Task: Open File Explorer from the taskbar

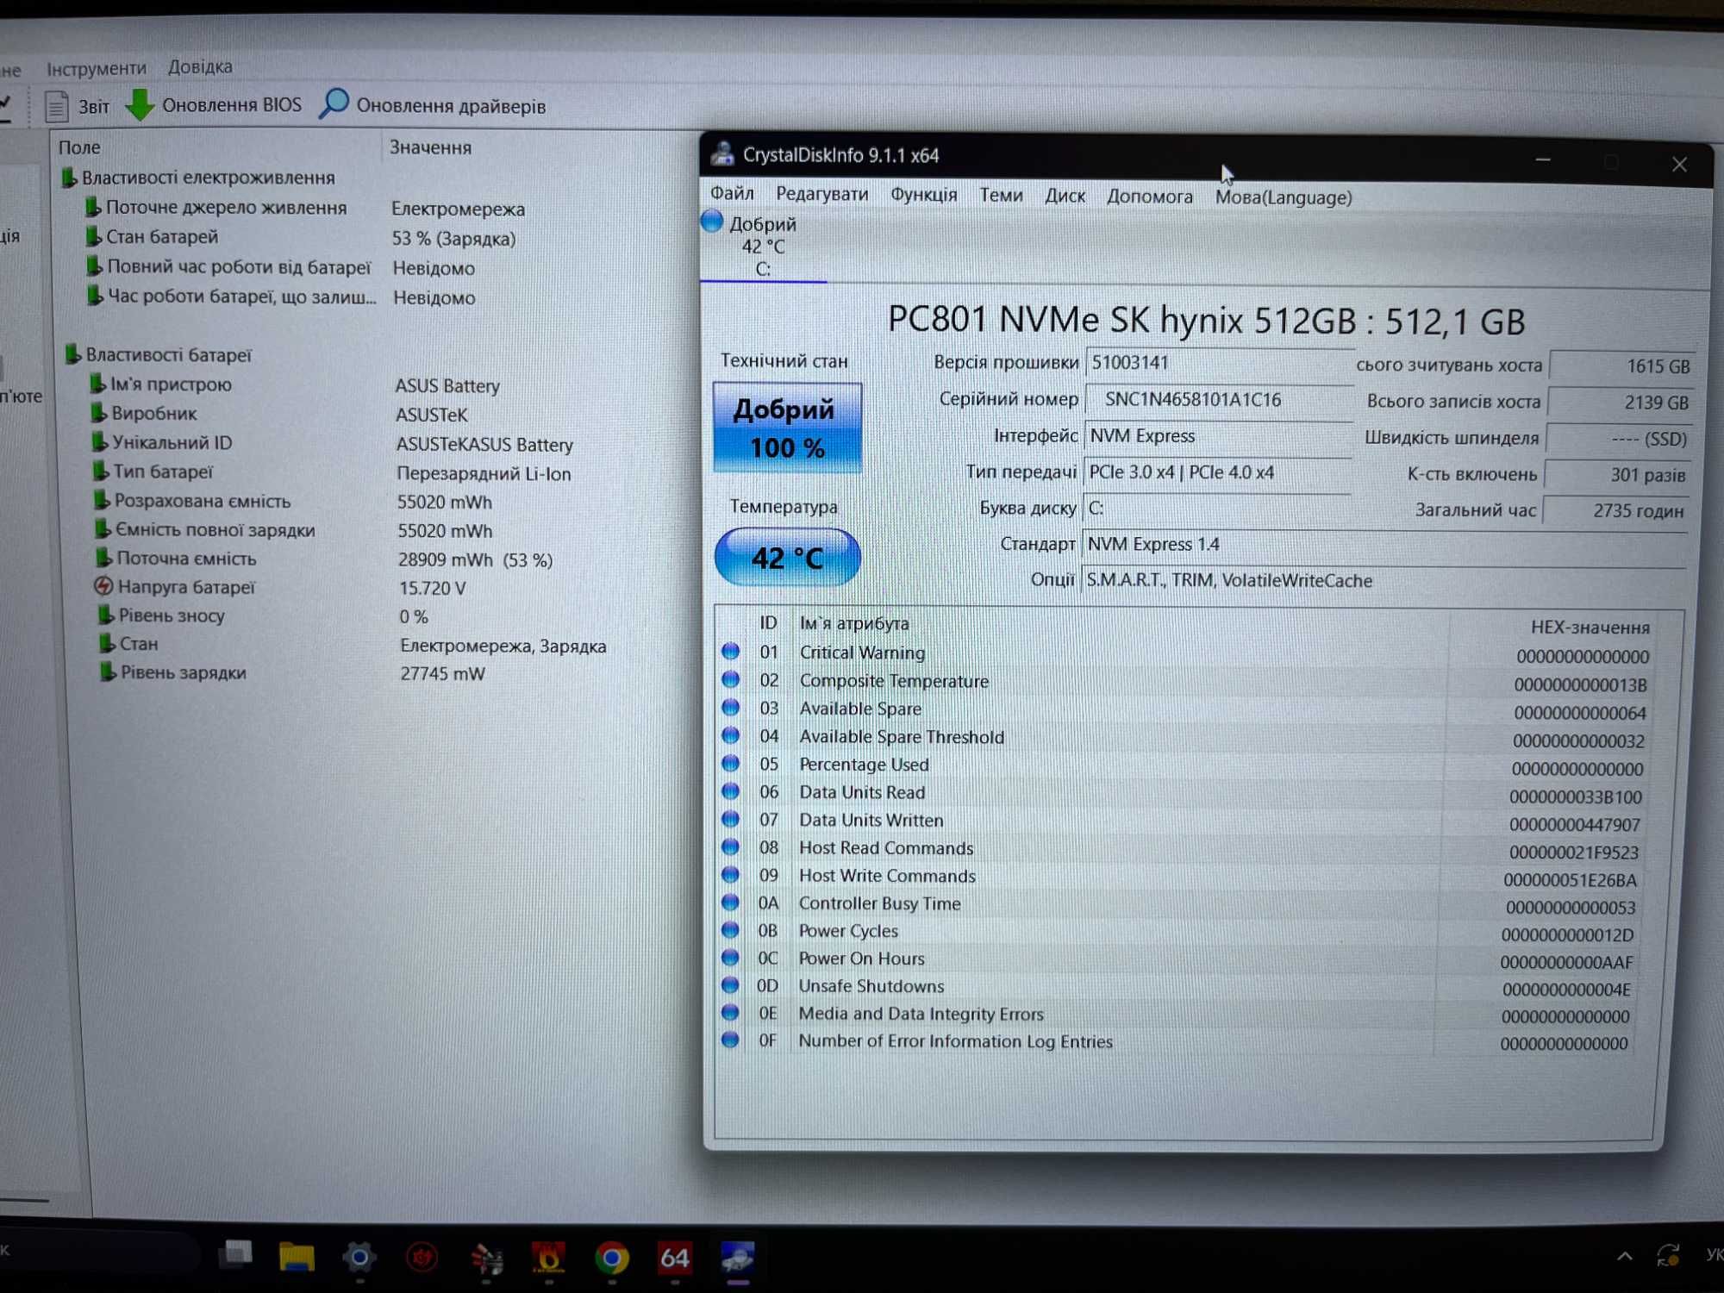Action: point(296,1257)
